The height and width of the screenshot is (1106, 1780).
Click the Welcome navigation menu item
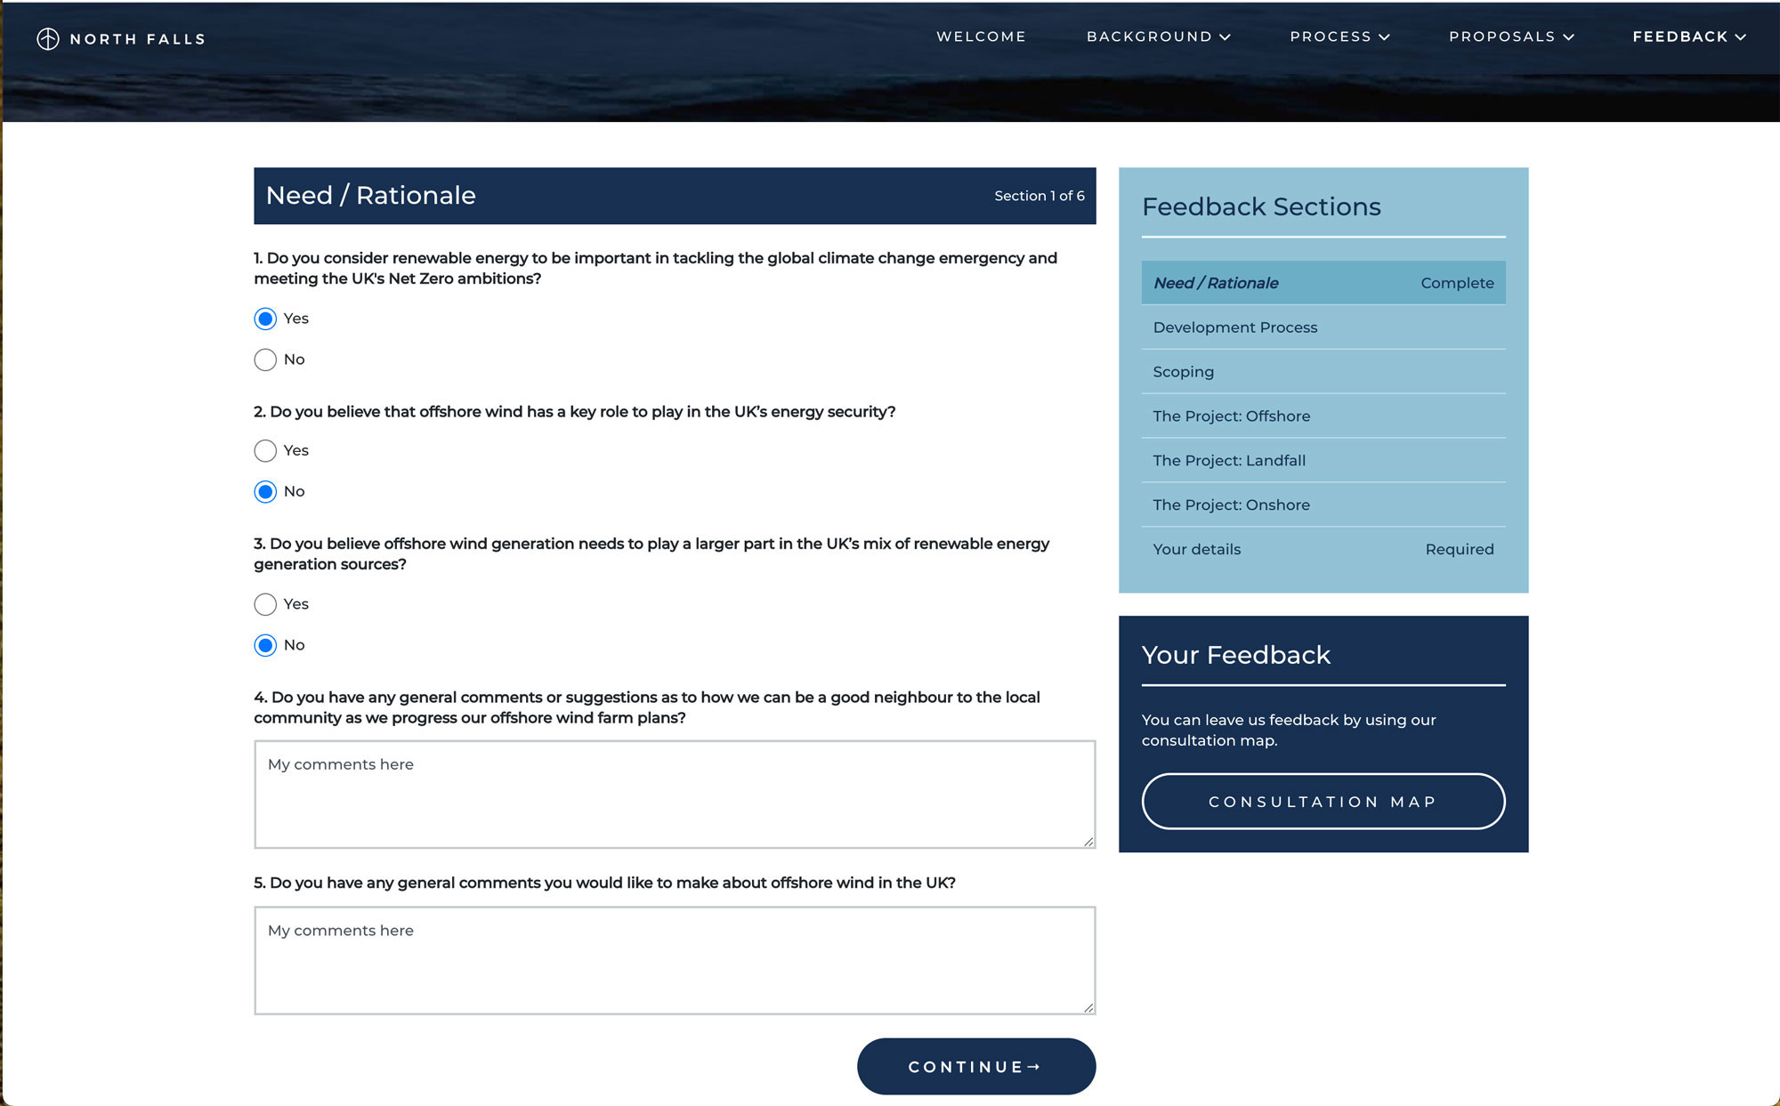pyautogui.click(x=981, y=36)
